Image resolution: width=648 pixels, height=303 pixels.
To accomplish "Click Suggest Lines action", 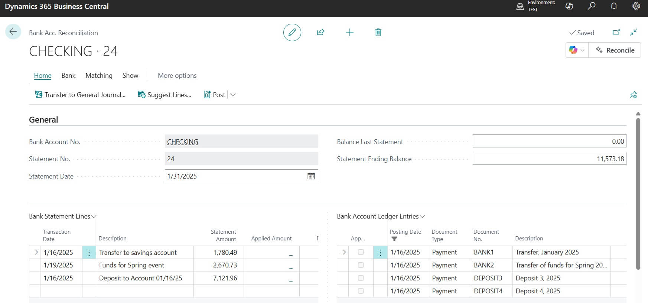I will (x=165, y=95).
